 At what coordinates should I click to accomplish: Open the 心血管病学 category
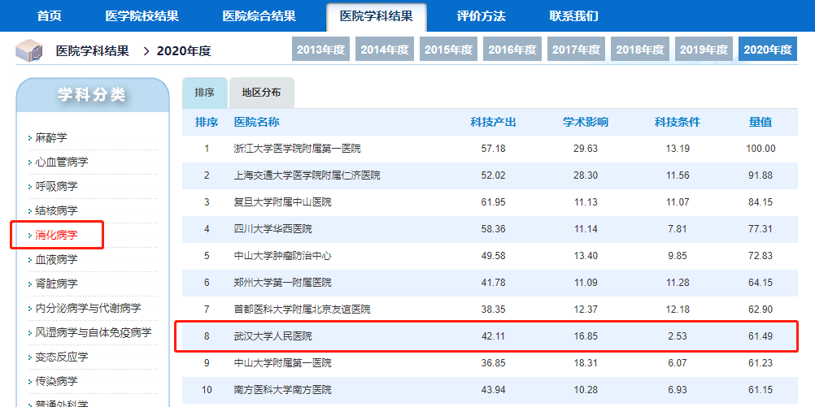(x=61, y=162)
